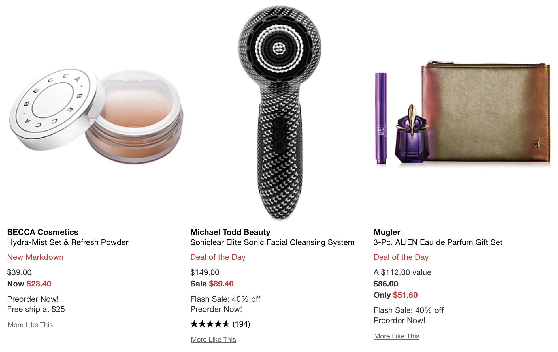558x352 pixels.
Task: Open the Mugler ALIEN gift set image
Action: (462, 113)
